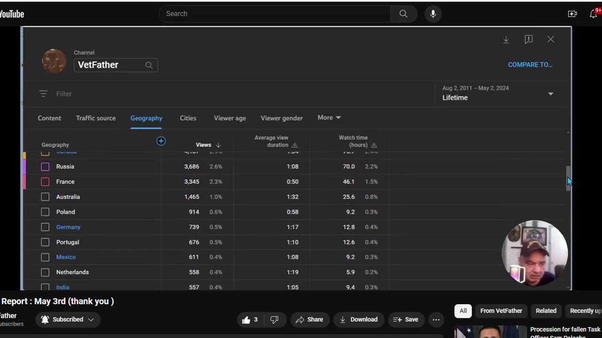Check the Netherlands row checkbox
Image resolution: width=602 pixels, height=338 pixels.
(x=45, y=272)
